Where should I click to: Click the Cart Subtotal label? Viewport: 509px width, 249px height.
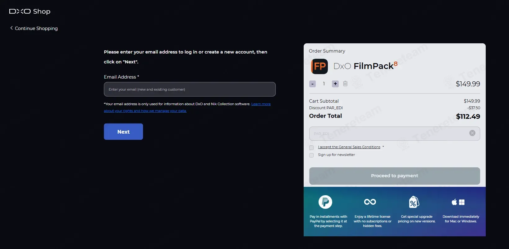tap(324, 101)
